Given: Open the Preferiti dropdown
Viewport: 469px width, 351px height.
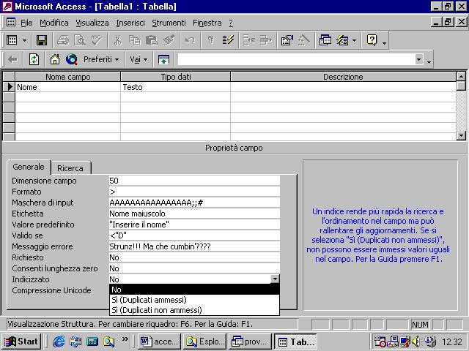Looking at the screenshot, I should point(101,59).
